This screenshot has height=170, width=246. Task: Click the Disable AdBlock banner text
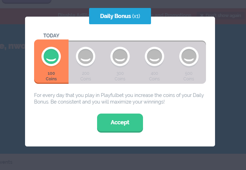pos(73,15)
